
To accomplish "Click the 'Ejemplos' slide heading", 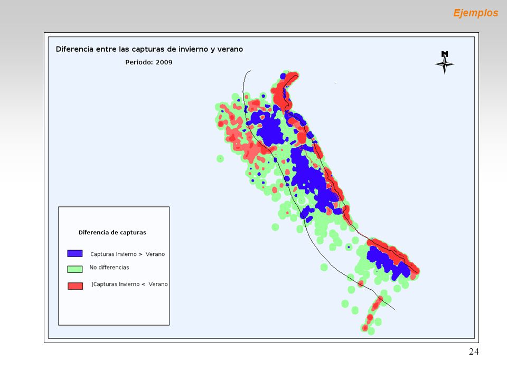I will tap(475, 13).
